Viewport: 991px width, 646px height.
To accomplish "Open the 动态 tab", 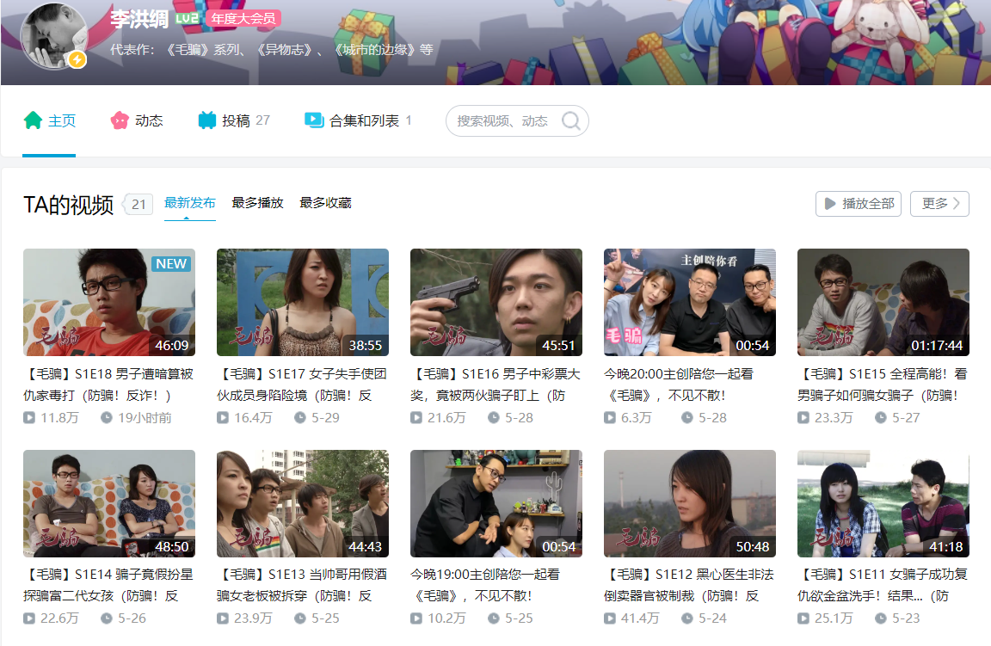I will pos(137,120).
